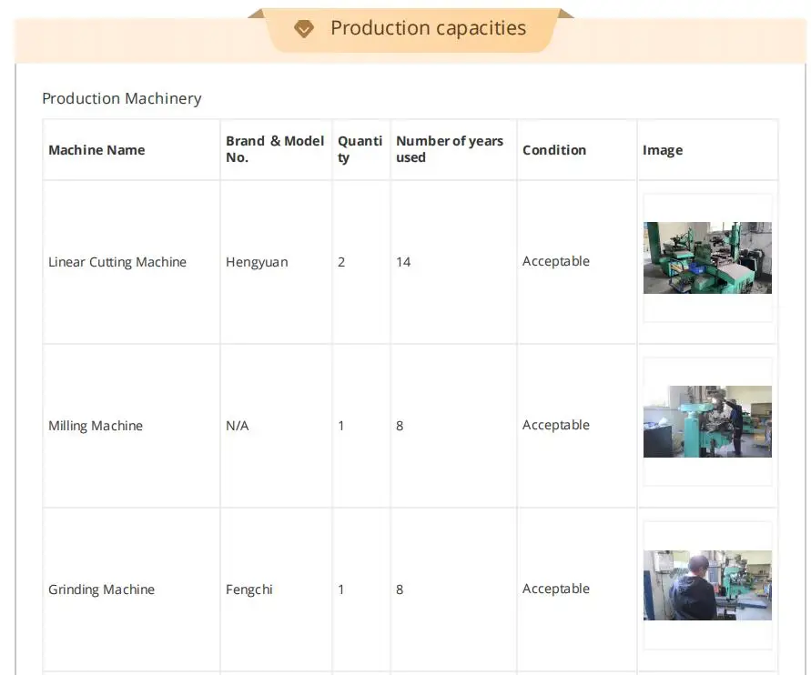Click the Quantity column header

[x=360, y=149]
